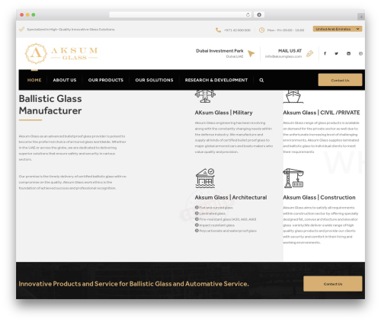The image size is (381, 322).
Task: Click the browser new tab plus button
Action: (361, 17)
